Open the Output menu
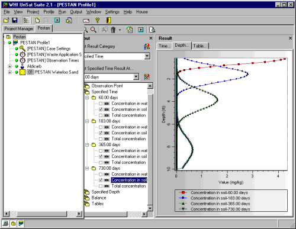The image size is (296, 229). point(76,12)
